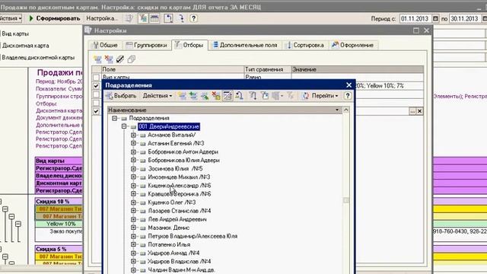Toggle third filter row checkbox
The height and width of the screenshot is (274, 487).
pos(97,94)
